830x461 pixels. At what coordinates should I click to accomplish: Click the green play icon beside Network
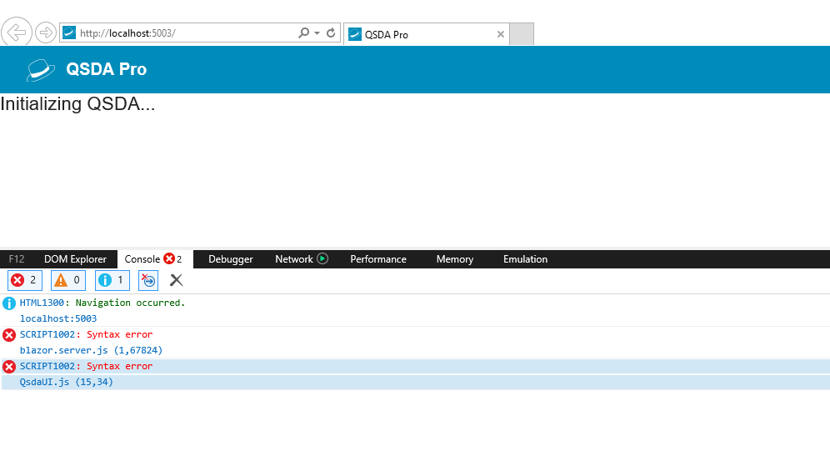[x=322, y=258]
